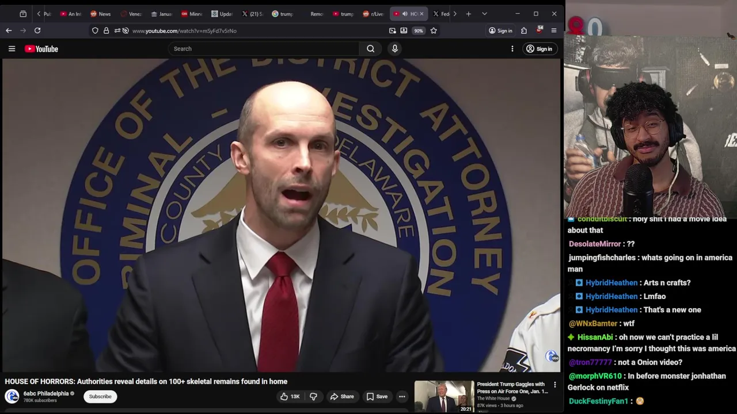
Task: Open the permissions icon in the address bar
Action: pos(117,30)
